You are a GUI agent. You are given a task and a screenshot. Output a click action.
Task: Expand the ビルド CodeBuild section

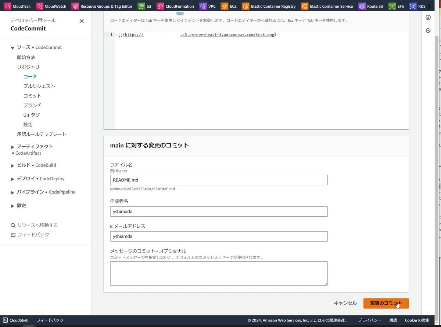tap(13, 166)
